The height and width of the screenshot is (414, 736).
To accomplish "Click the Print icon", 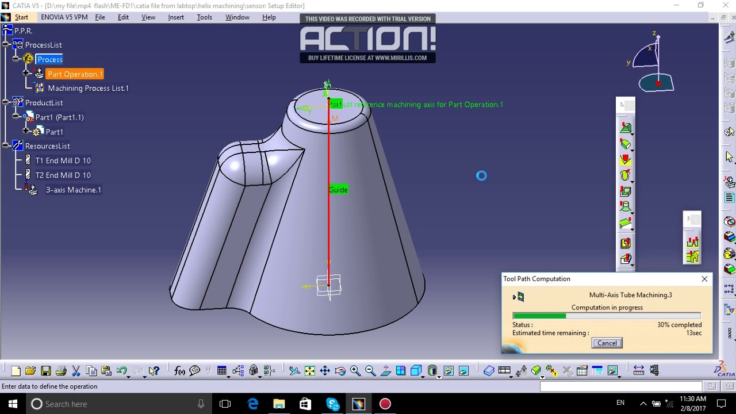I will [61, 371].
